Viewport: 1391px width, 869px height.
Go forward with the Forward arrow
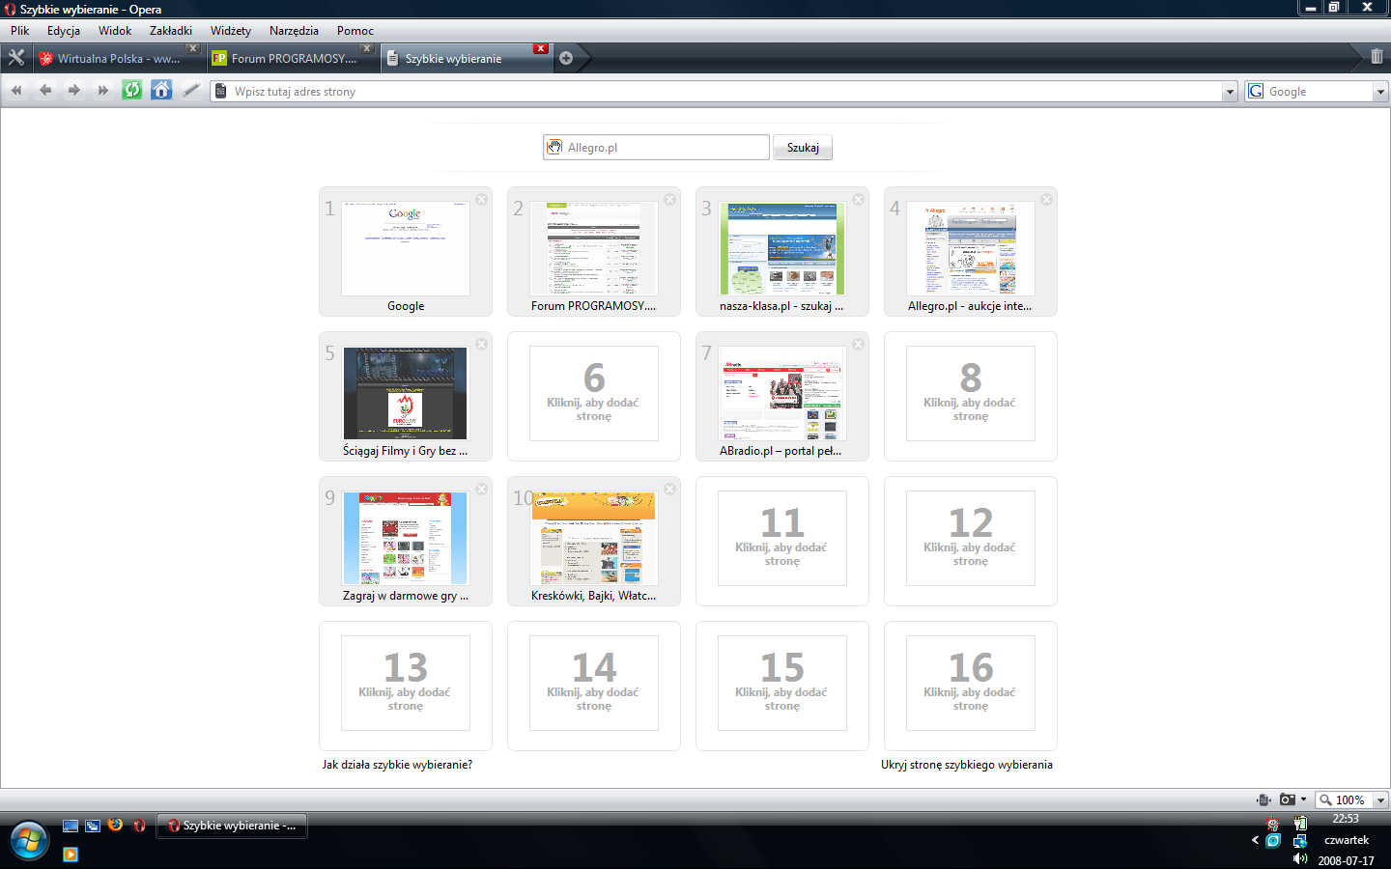(74, 91)
